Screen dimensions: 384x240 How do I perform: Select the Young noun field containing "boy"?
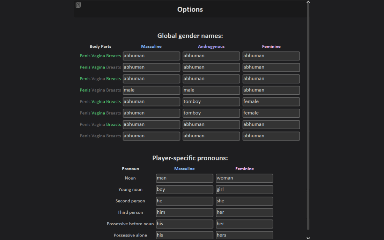pos(184,190)
